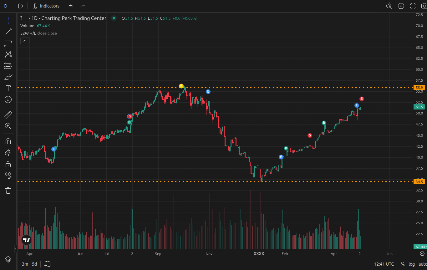Select the Text annotation tool
The width and height of the screenshot is (427, 270).
pos(8,88)
